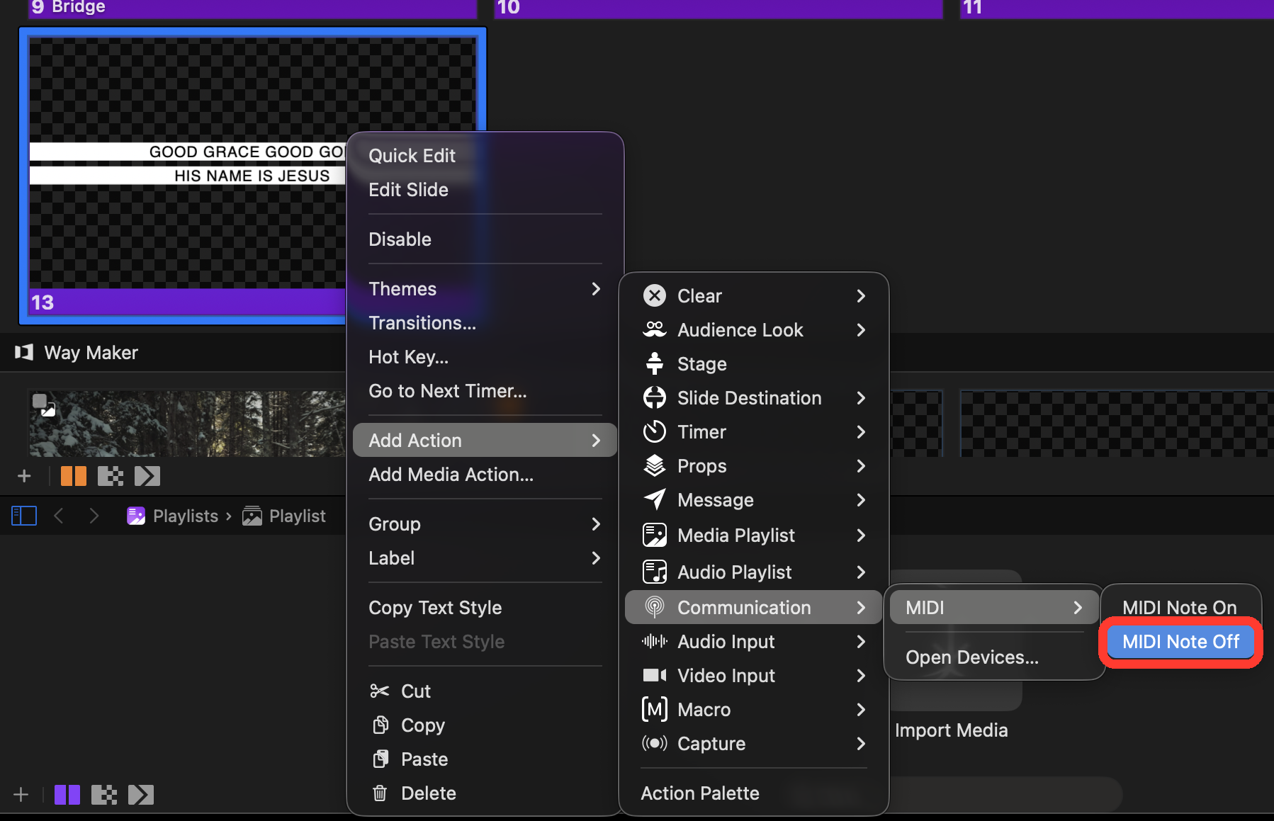Image resolution: width=1274 pixels, height=821 pixels.
Task: Switch to orange grid view under Way Maker
Action: point(74,476)
